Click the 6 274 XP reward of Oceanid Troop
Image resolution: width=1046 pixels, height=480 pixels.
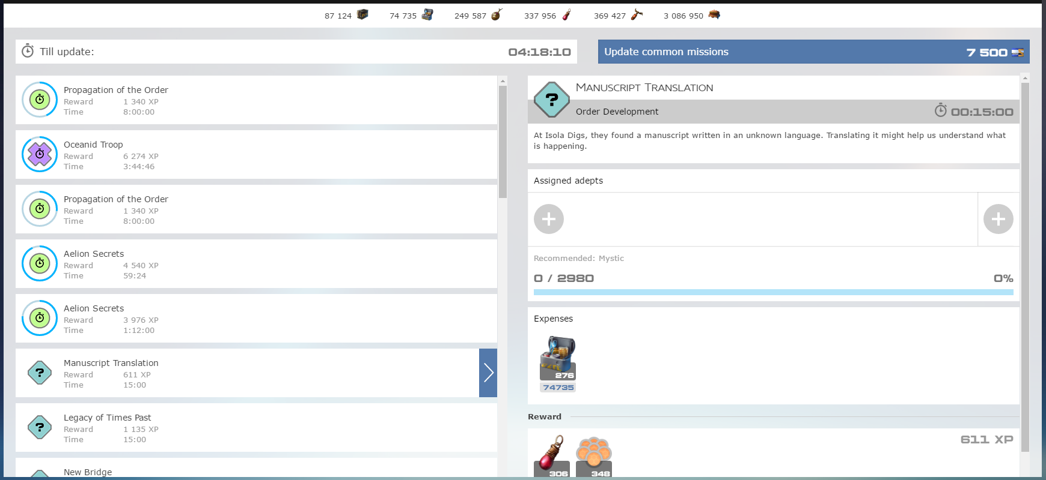tap(141, 157)
